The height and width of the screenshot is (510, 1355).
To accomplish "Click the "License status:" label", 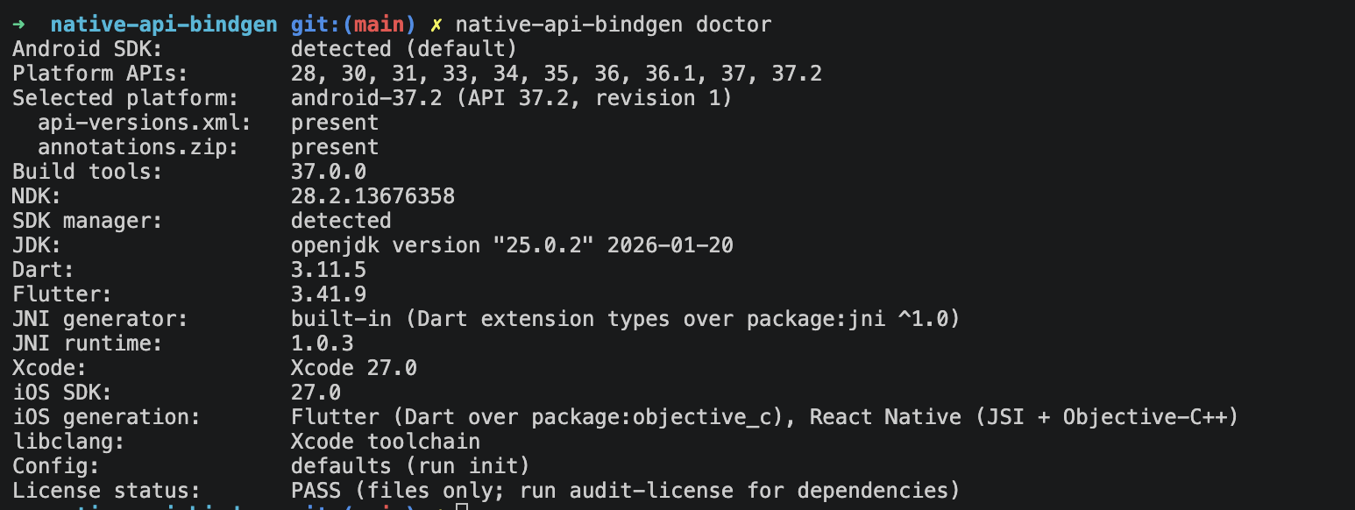I will (106, 491).
